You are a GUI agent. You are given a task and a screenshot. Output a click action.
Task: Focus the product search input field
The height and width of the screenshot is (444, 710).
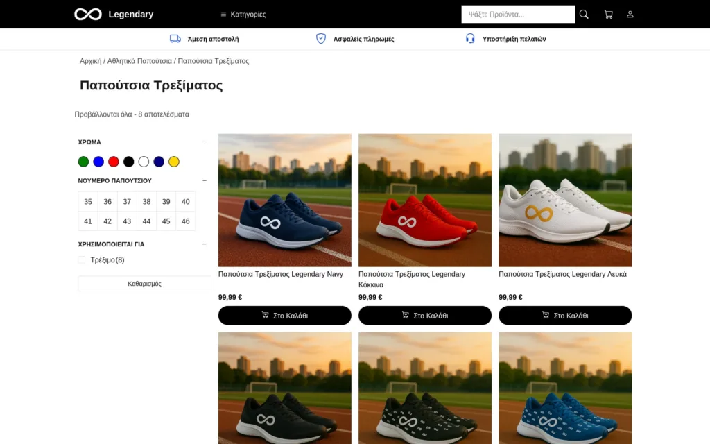click(517, 15)
